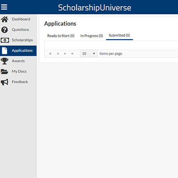Viewport: 178px width, 178px height.
Task: Click the Feedback megaphone icon
Action: coord(4,82)
